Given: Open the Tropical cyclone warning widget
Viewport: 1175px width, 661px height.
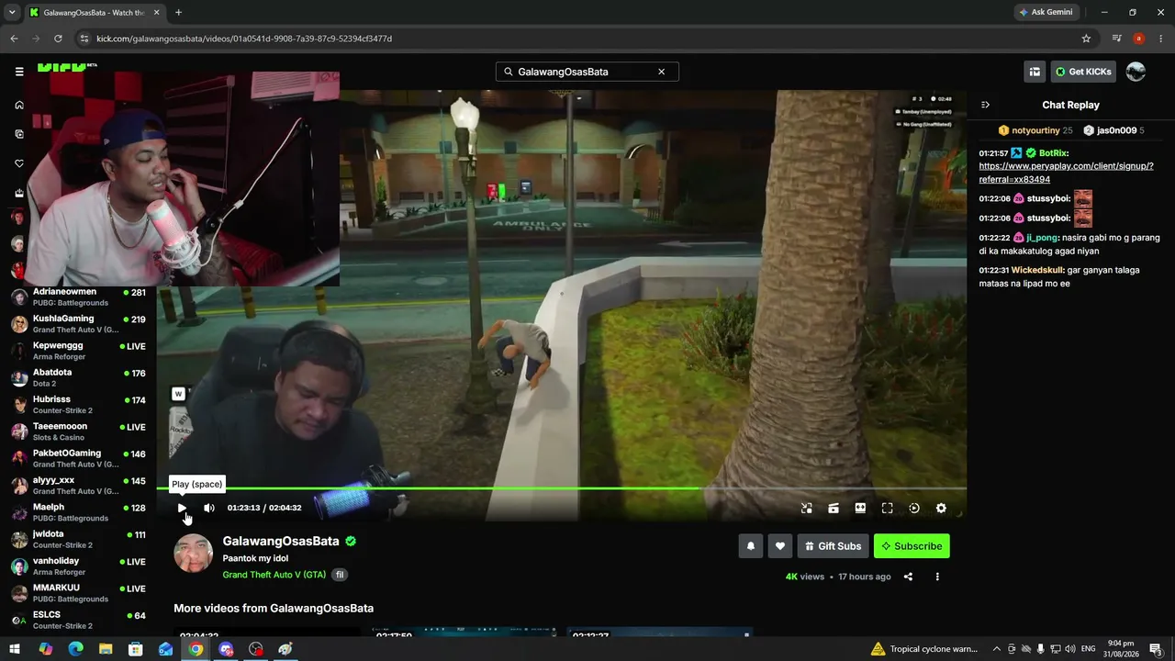Looking at the screenshot, I should click(924, 649).
